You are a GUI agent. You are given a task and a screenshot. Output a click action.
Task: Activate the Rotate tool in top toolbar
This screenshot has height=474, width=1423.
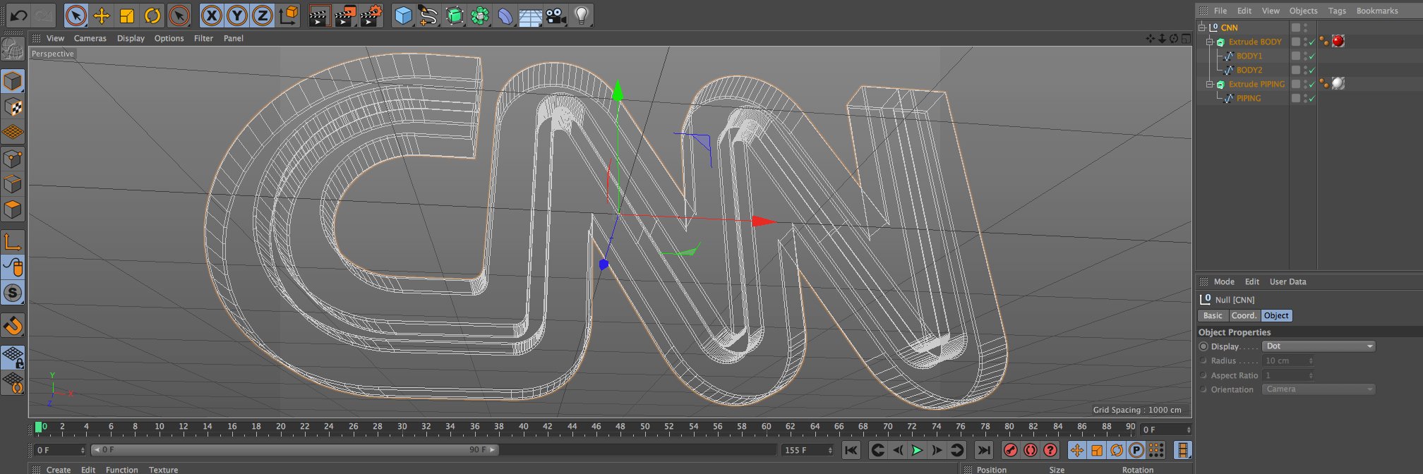point(152,16)
